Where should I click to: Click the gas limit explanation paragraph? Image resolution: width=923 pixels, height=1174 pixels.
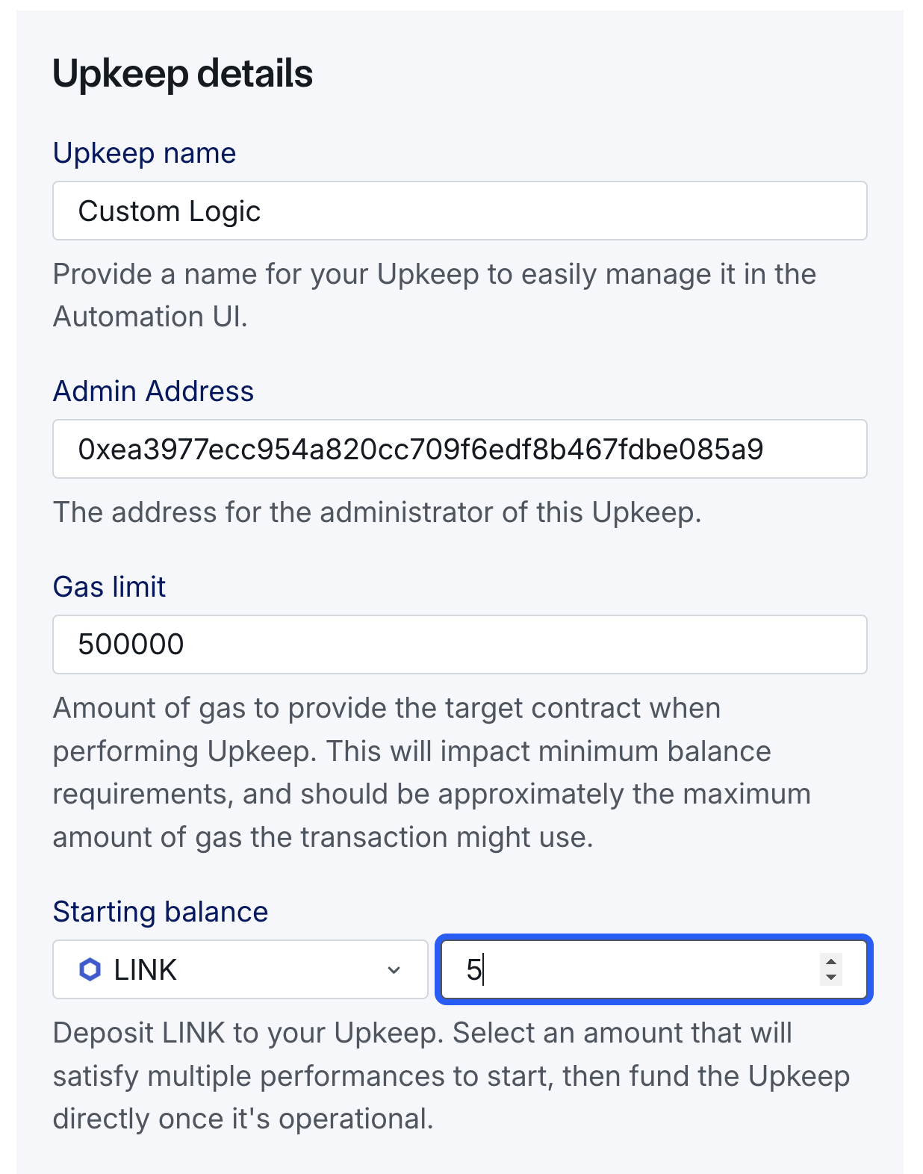[x=430, y=772]
